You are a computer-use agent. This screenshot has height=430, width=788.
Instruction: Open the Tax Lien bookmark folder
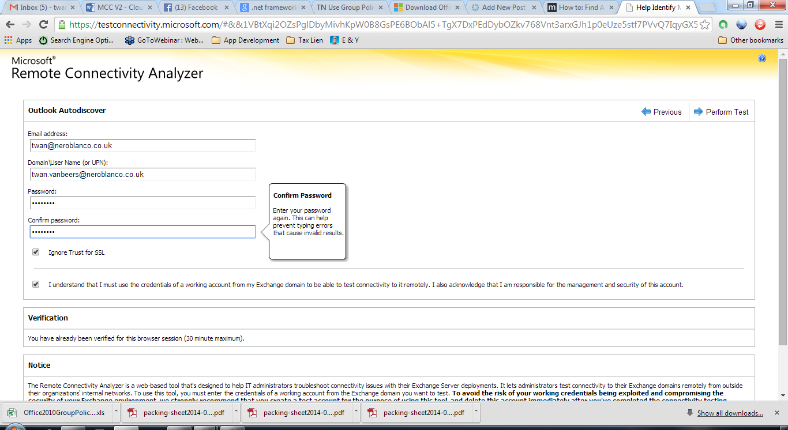click(x=305, y=40)
